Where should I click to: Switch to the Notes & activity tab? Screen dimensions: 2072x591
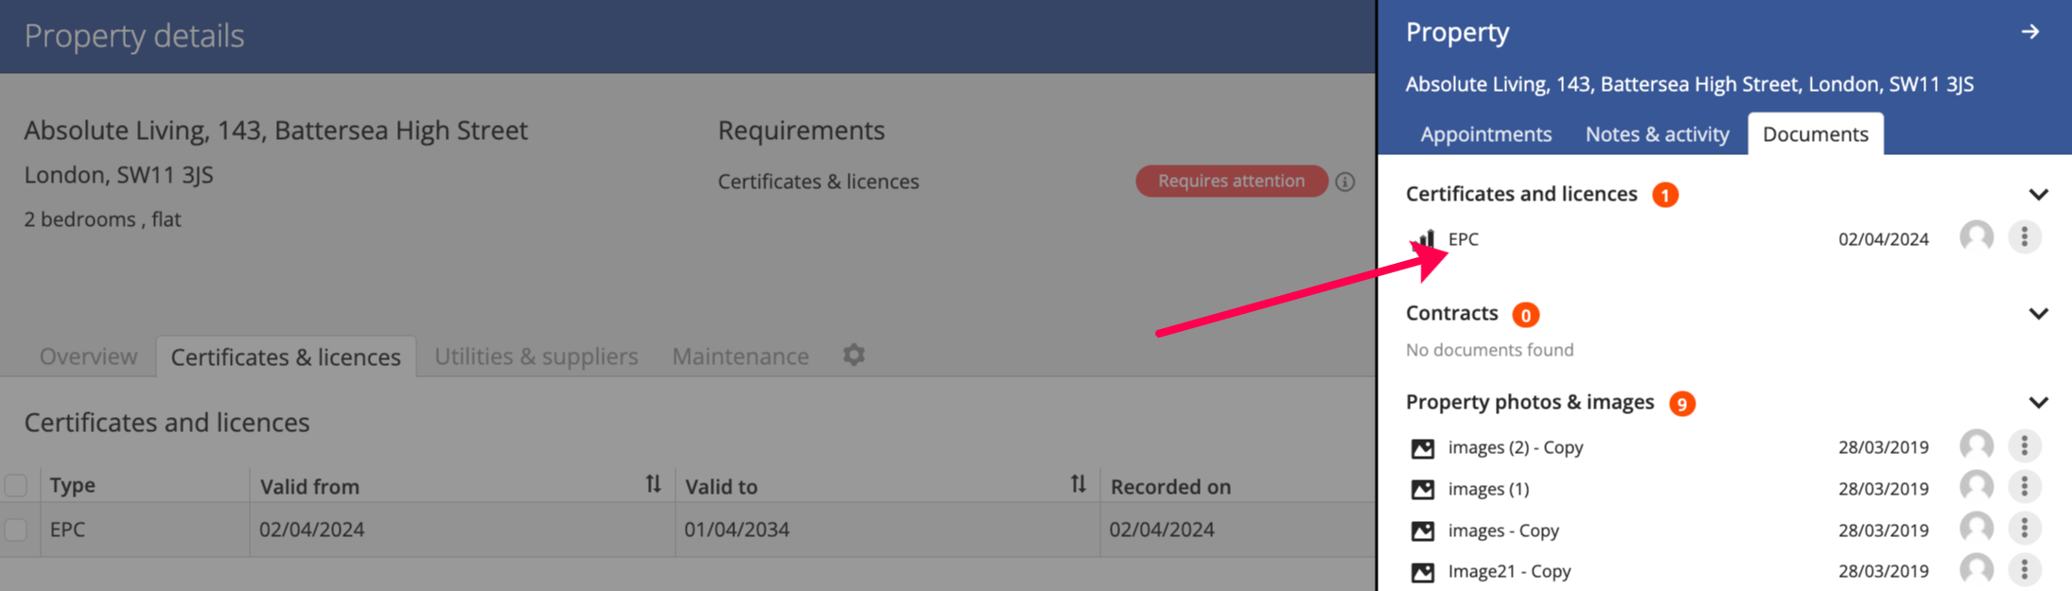click(x=1657, y=134)
